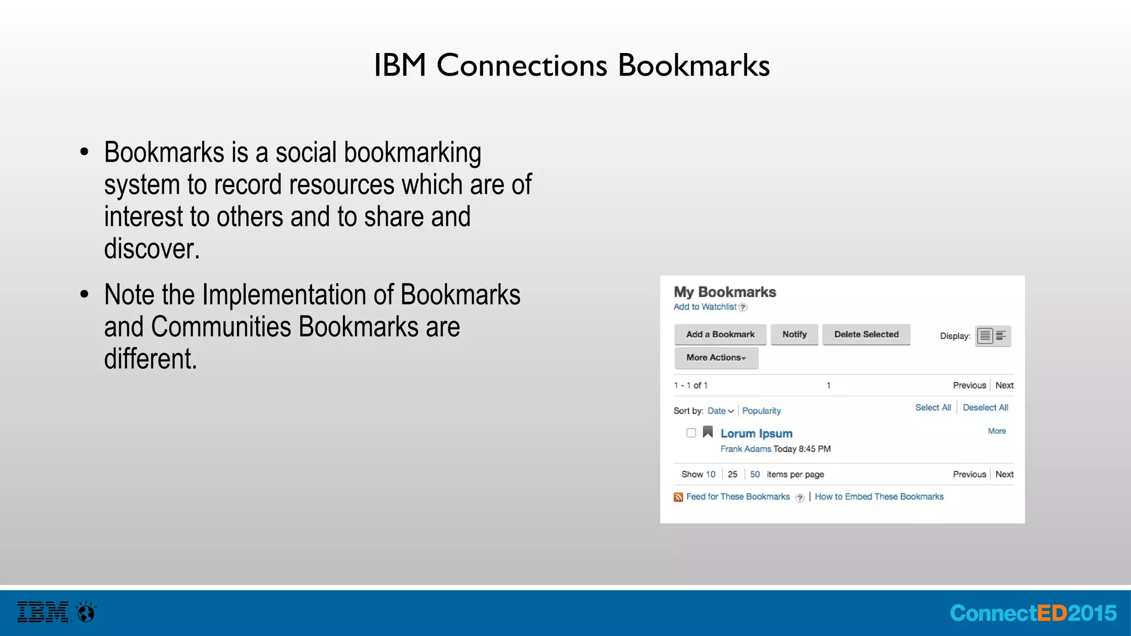This screenshot has width=1131, height=636.
Task: Click help icon beside Feed for These Bookmarks
Action: tap(800, 497)
